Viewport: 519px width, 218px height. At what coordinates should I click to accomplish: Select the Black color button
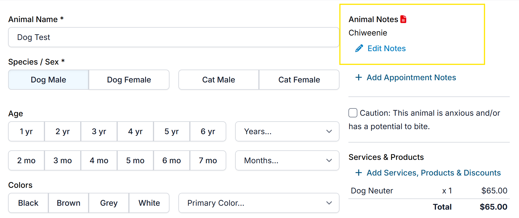pos(28,203)
